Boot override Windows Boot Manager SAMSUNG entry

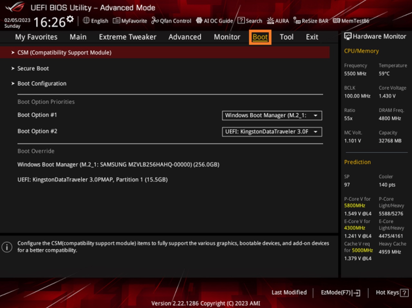click(x=118, y=164)
